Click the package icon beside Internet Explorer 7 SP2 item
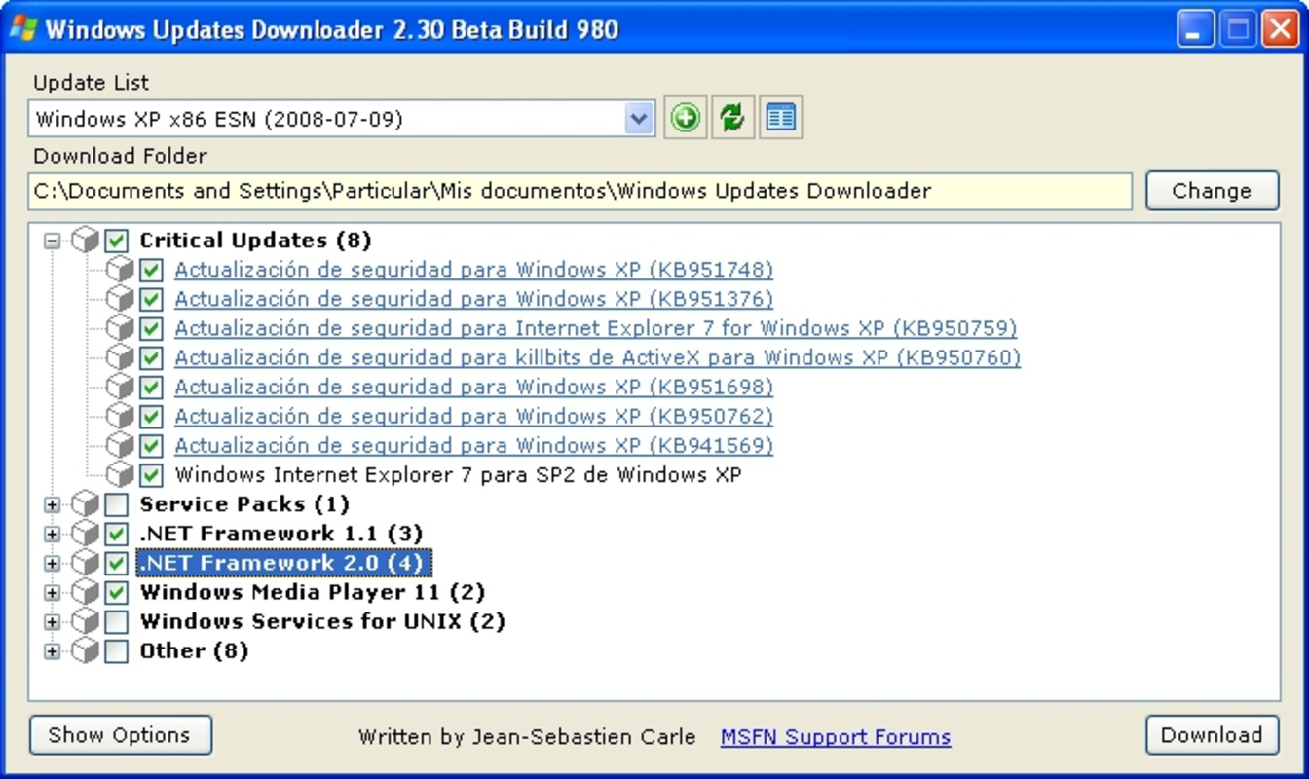This screenshot has height=779, width=1309. pos(120,474)
